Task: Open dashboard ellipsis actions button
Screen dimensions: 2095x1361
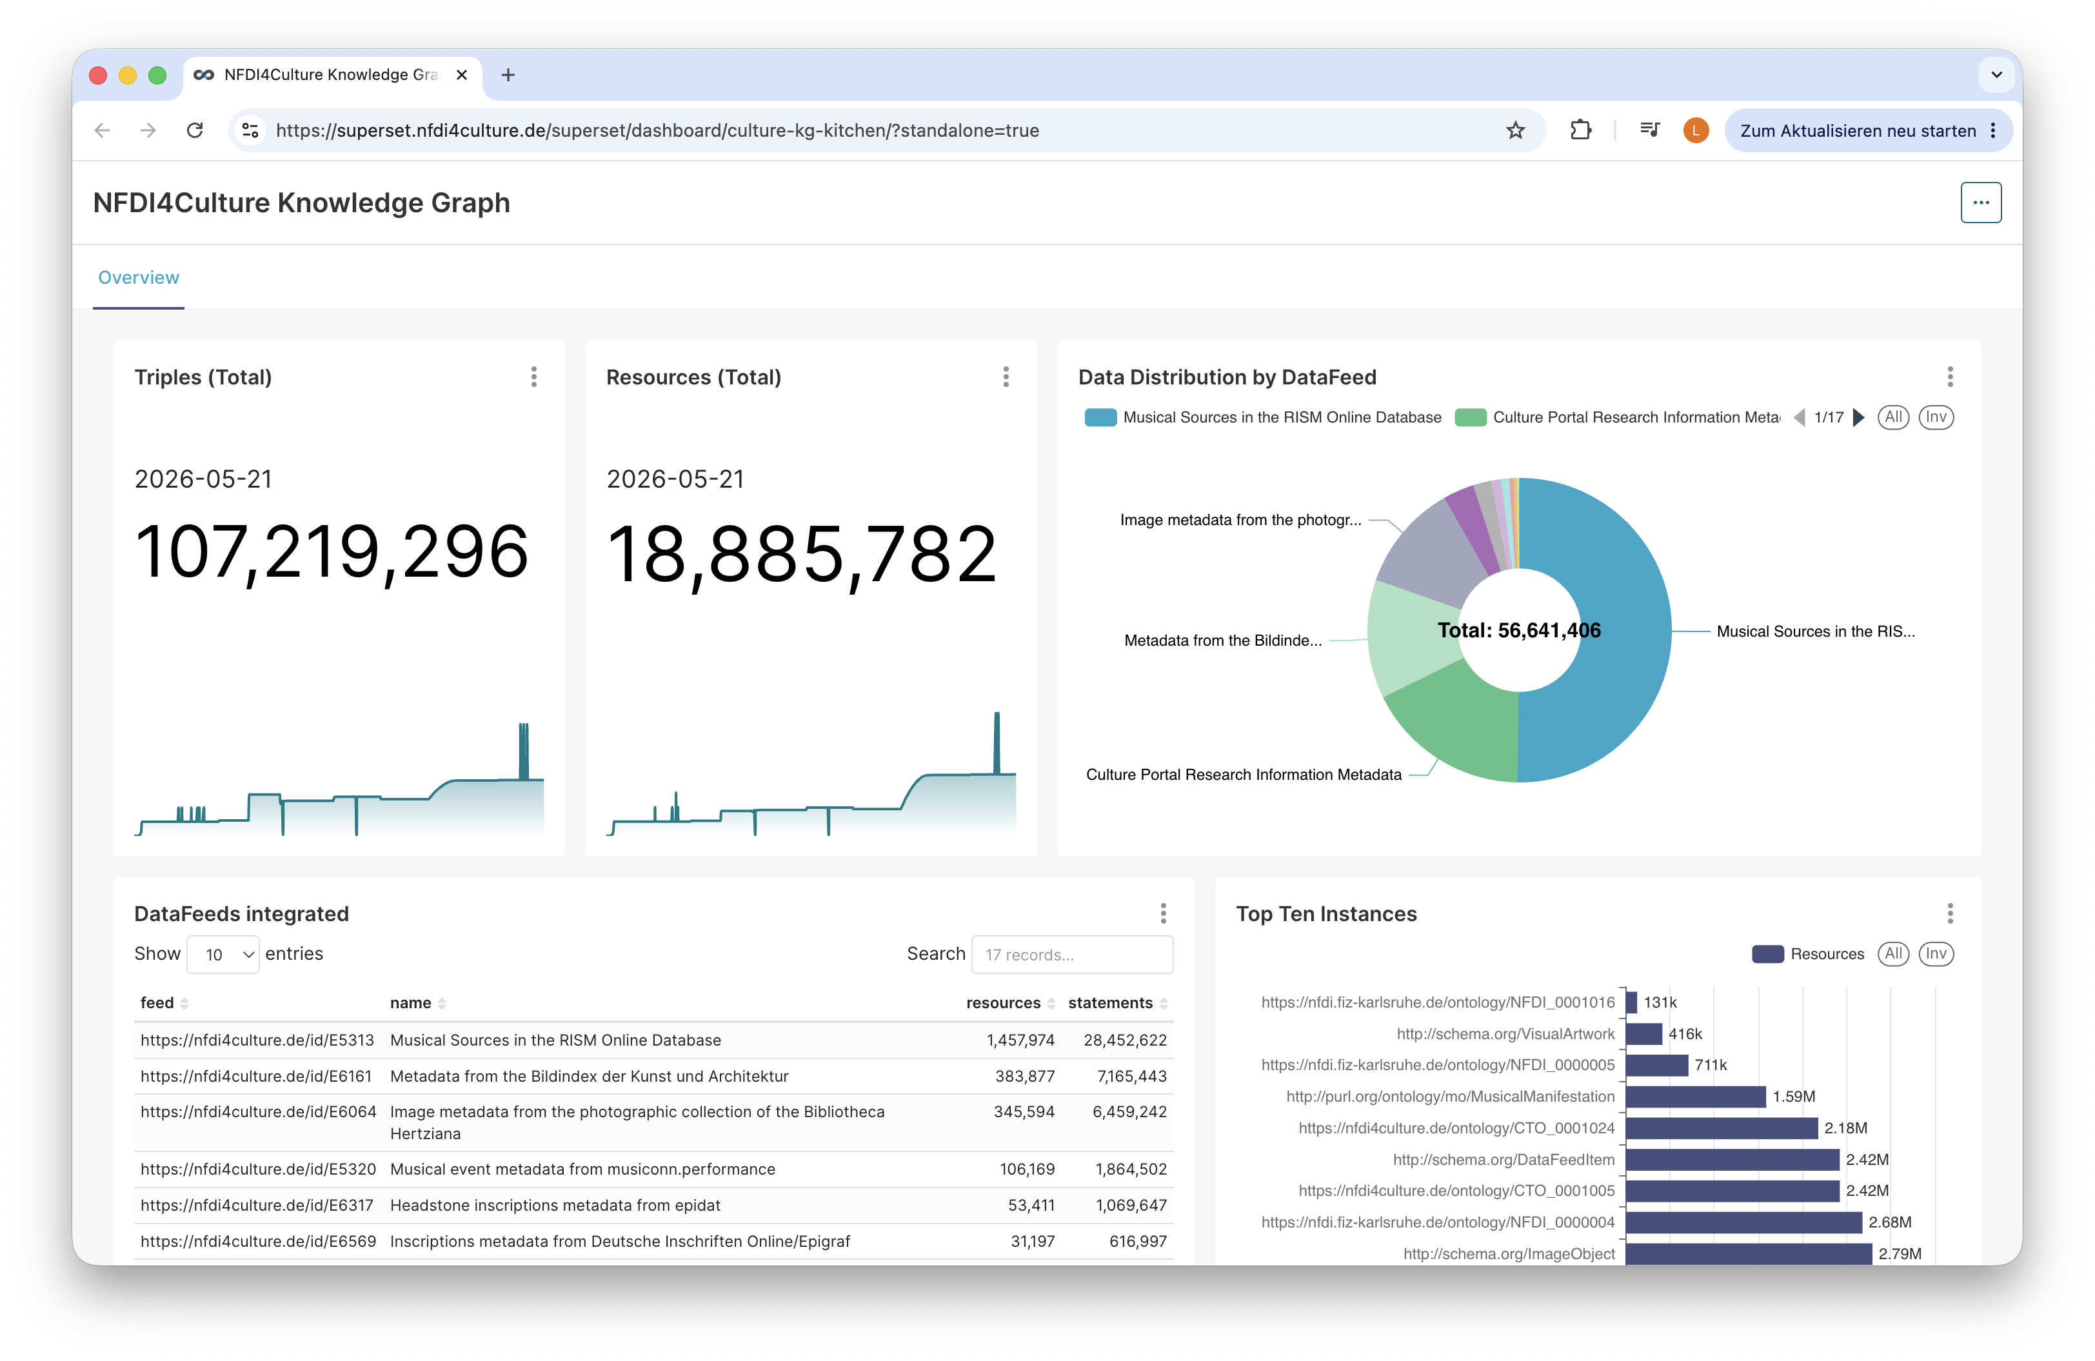Action: [x=1981, y=203]
